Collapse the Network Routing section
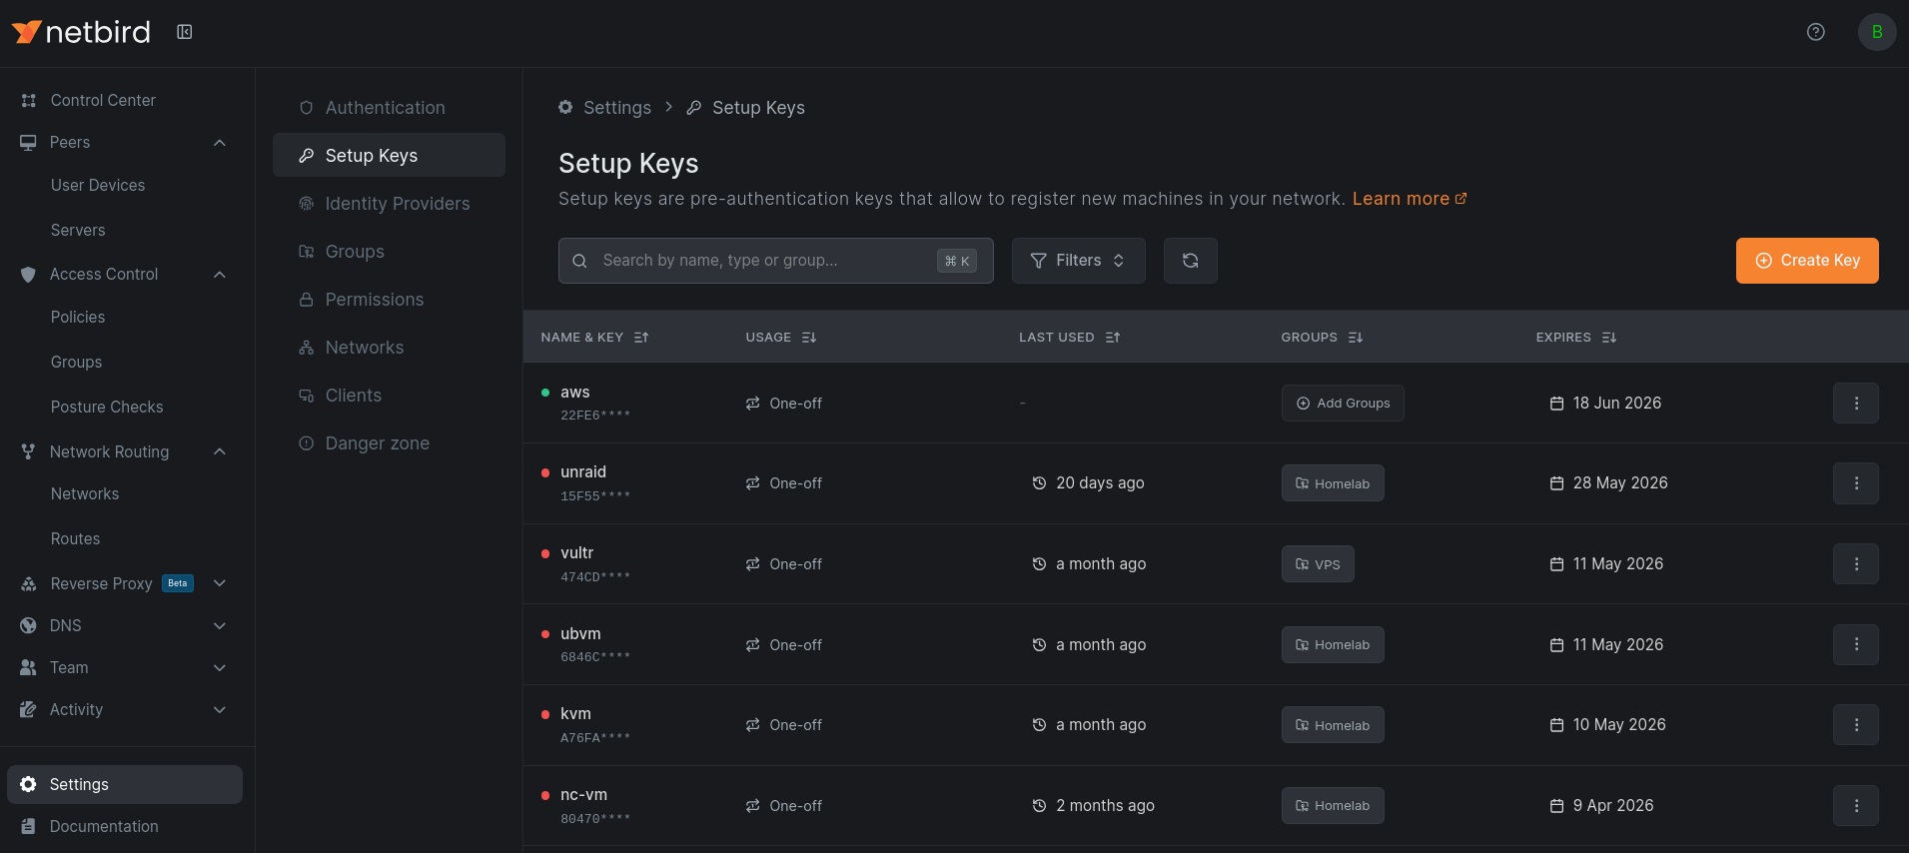 coord(220,451)
